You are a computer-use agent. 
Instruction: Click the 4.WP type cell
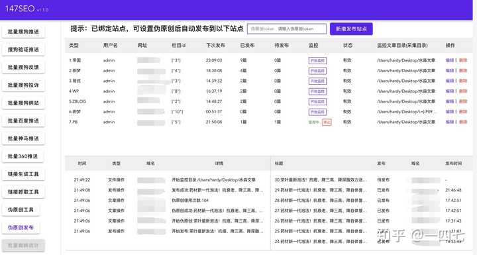74,91
